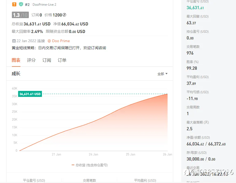Click the 交易周数 value 1
Image resolution: width=236 pixels, height=183 pixels.
tap(188, 114)
